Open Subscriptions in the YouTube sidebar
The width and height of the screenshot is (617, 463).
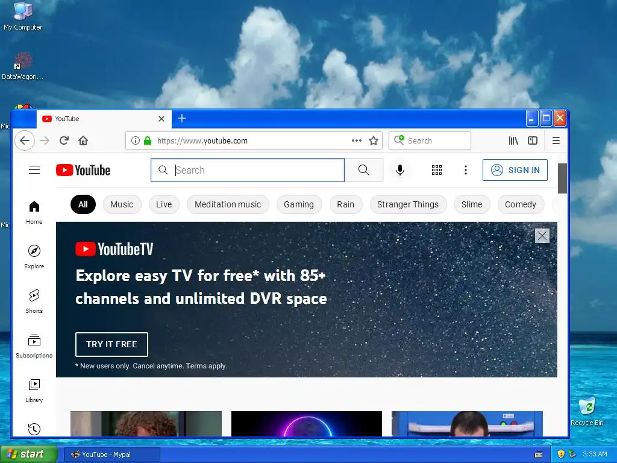34,346
